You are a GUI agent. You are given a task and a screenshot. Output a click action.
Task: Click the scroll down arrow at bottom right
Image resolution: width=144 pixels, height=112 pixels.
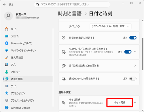pyautogui.click(x=143, y=110)
